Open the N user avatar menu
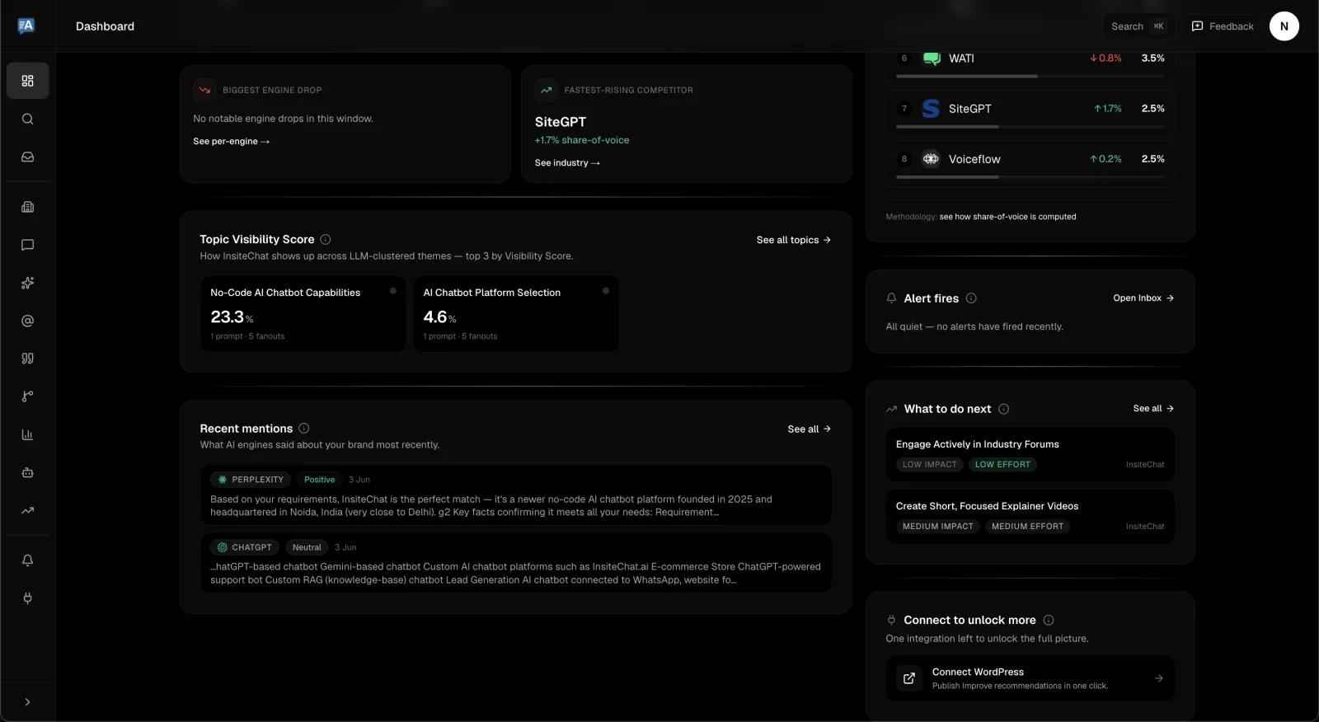 [x=1284, y=26]
